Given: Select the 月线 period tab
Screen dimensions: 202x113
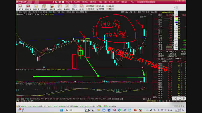Looking at the screenshot, I should point(58,12).
